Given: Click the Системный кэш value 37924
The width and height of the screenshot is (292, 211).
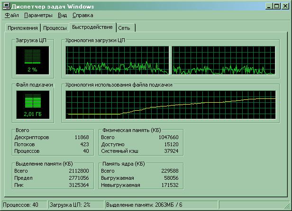Looking at the screenshot, I should [x=171, y=151].
